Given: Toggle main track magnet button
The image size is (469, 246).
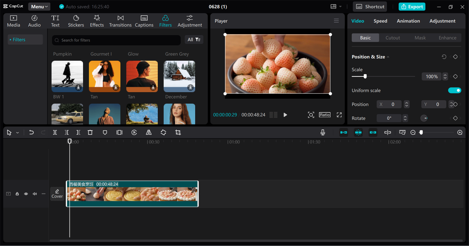Looking at the screenshot, I should [x=344, y=133].
